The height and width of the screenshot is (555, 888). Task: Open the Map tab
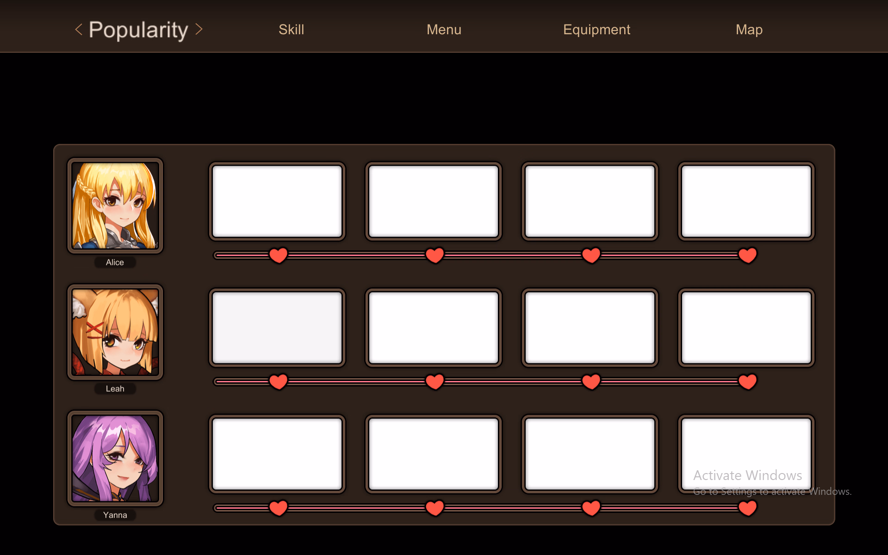point(749,30)
